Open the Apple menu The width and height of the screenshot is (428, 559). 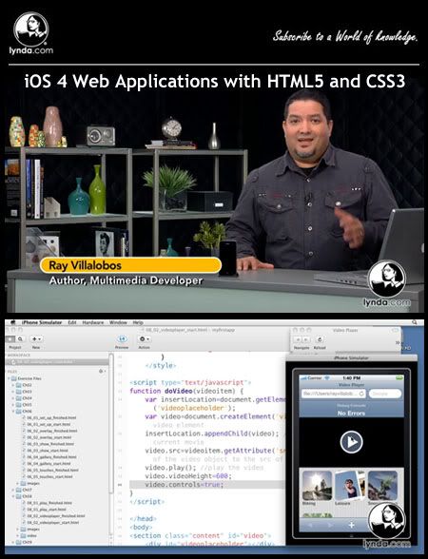point(13,322)
